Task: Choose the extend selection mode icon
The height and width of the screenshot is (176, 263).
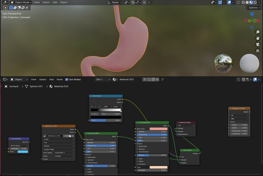Action: coord(15,8)
